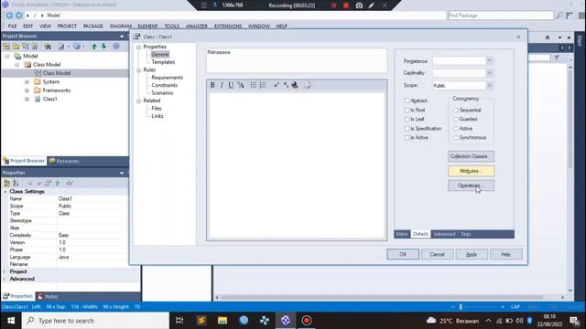The image size is (586, 329).
Task: Click the Apply button
Action: tap(472, 254)
